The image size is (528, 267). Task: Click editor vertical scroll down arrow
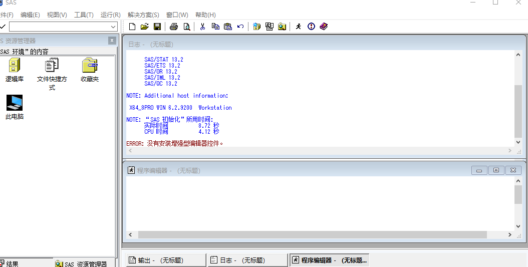click(518, 226)
